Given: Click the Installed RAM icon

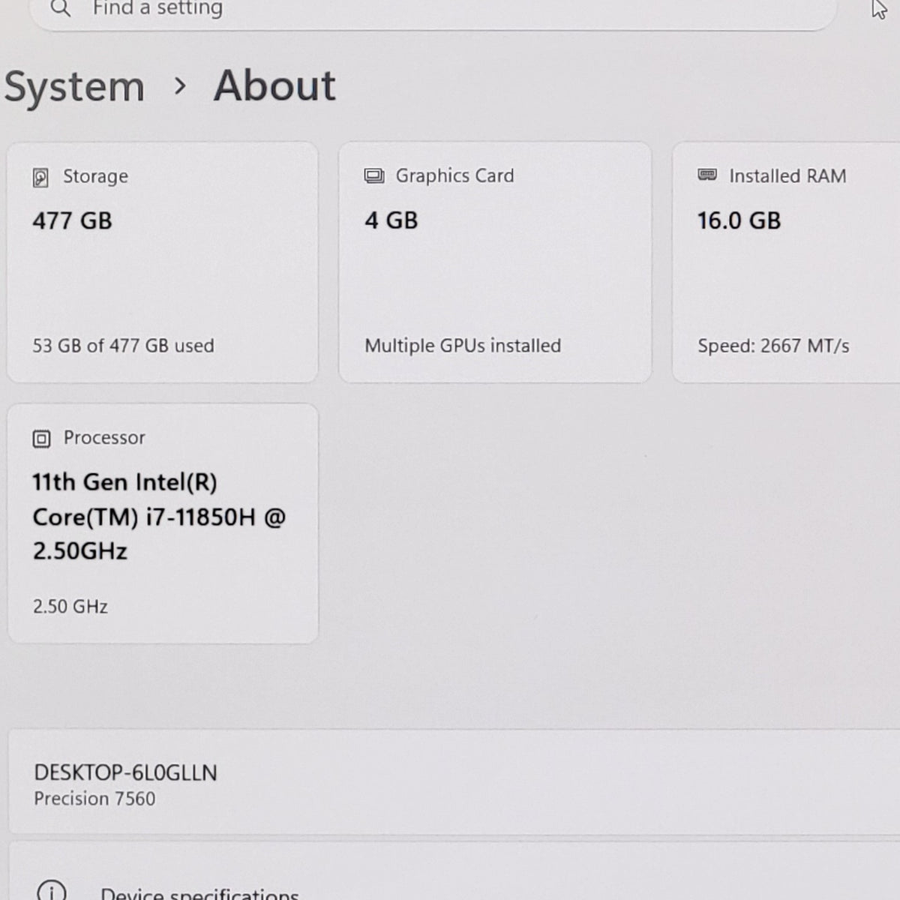Looking at the screenshot, I should point(707,175).
